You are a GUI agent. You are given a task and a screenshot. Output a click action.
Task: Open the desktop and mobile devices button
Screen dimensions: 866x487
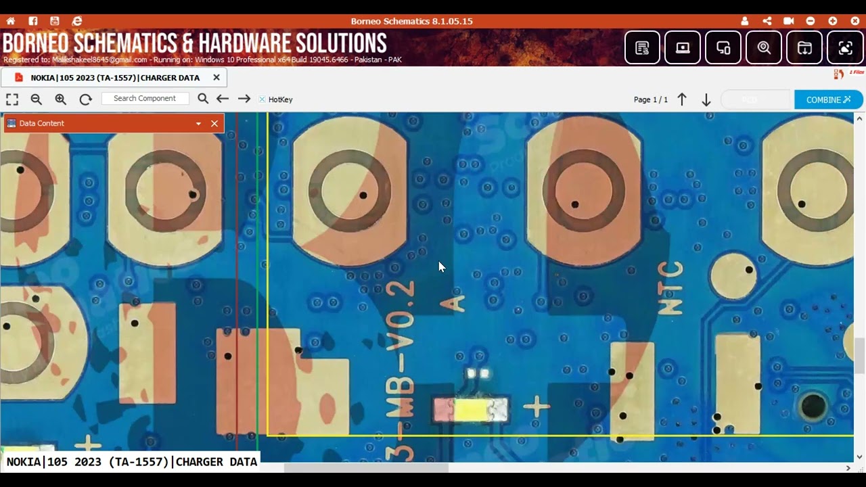(723, 47)
